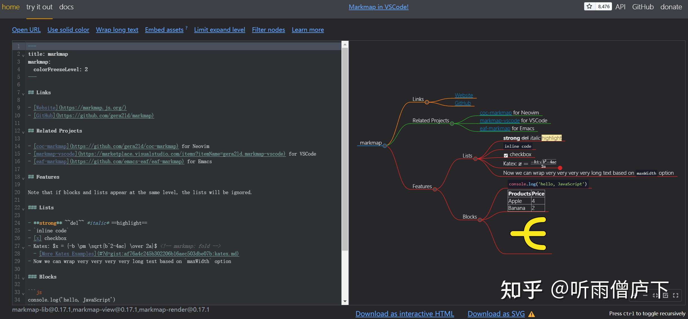This screenshot has width=688, height=319.
Task: Click the fullscreen brackets icon in markmap toolbar
Action: pyautogui.click(x=676, y=295)
